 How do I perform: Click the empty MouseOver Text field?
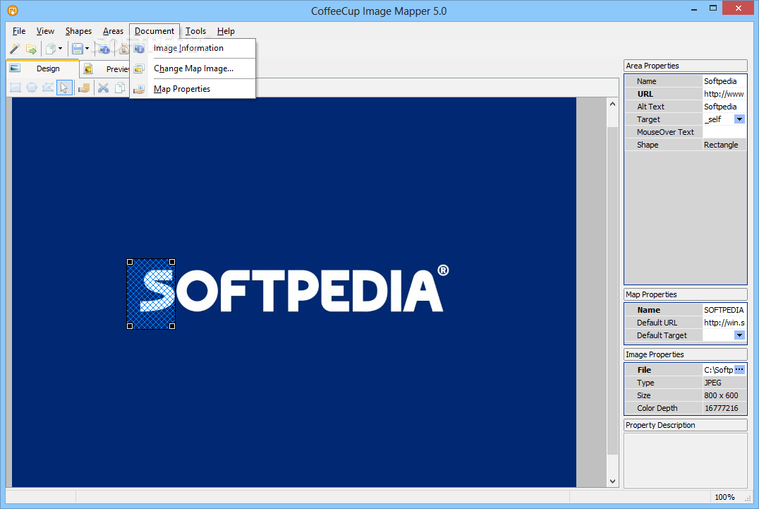tap(724, 132)
